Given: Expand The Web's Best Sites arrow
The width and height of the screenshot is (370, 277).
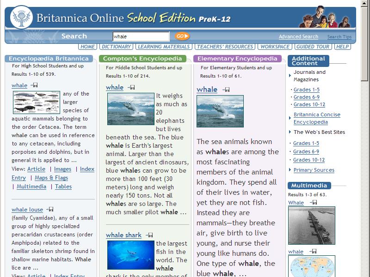Looking at the screenshot, I should 290,132.
